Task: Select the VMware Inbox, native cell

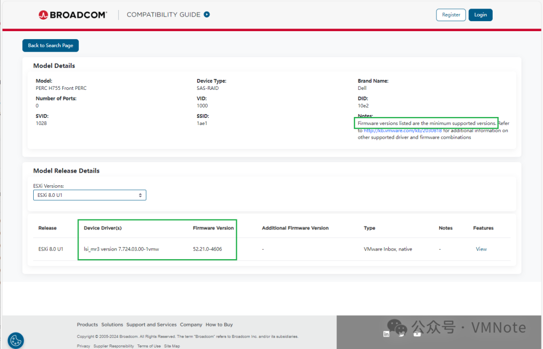Action: pos(388,249)
